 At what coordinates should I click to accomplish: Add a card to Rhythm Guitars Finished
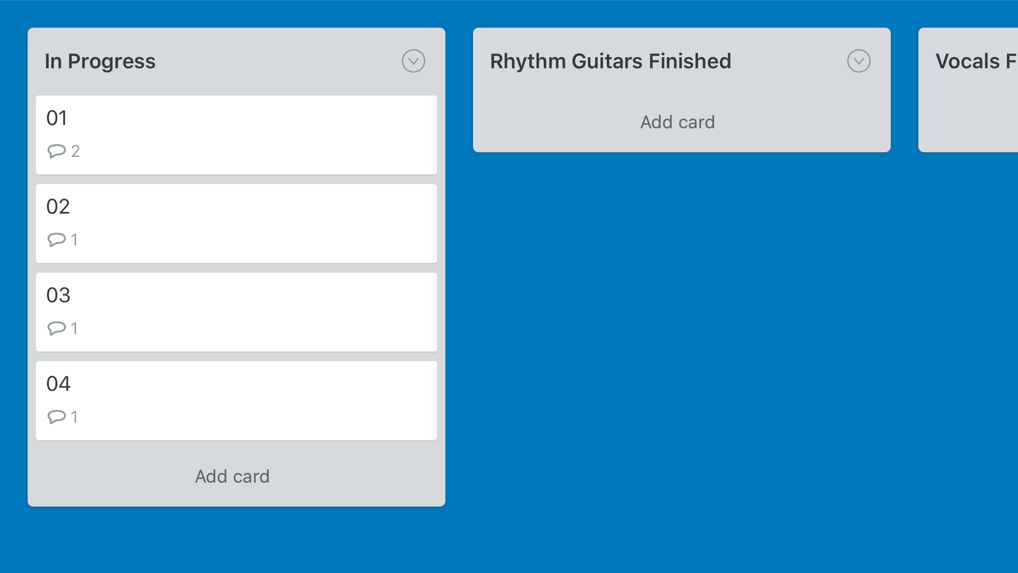678,122
